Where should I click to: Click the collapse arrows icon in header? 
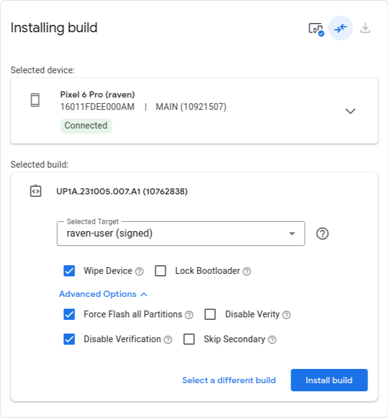[x=340, y=28]
